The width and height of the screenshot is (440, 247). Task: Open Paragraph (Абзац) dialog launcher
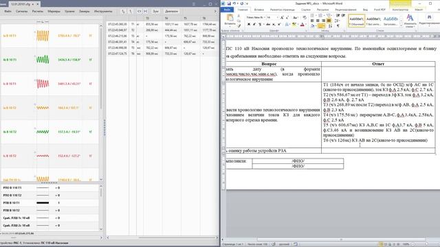point(344,30)
